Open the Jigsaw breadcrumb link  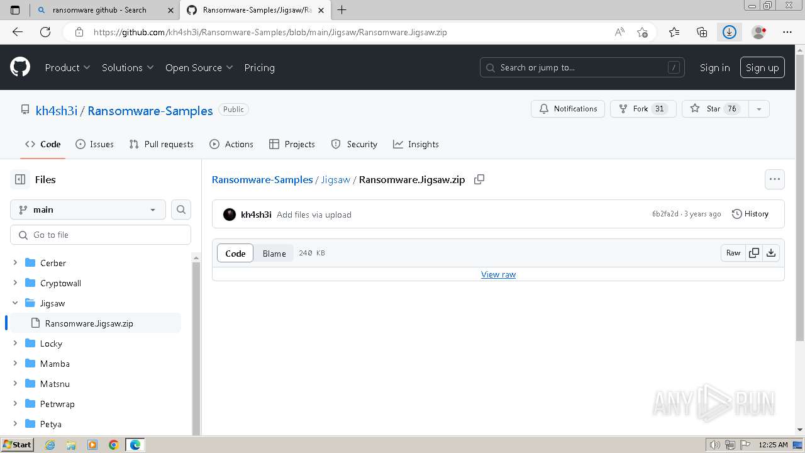(335, 179)
